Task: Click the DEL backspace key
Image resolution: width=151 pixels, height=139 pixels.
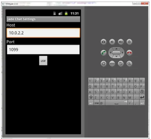Action: point(142,92)
